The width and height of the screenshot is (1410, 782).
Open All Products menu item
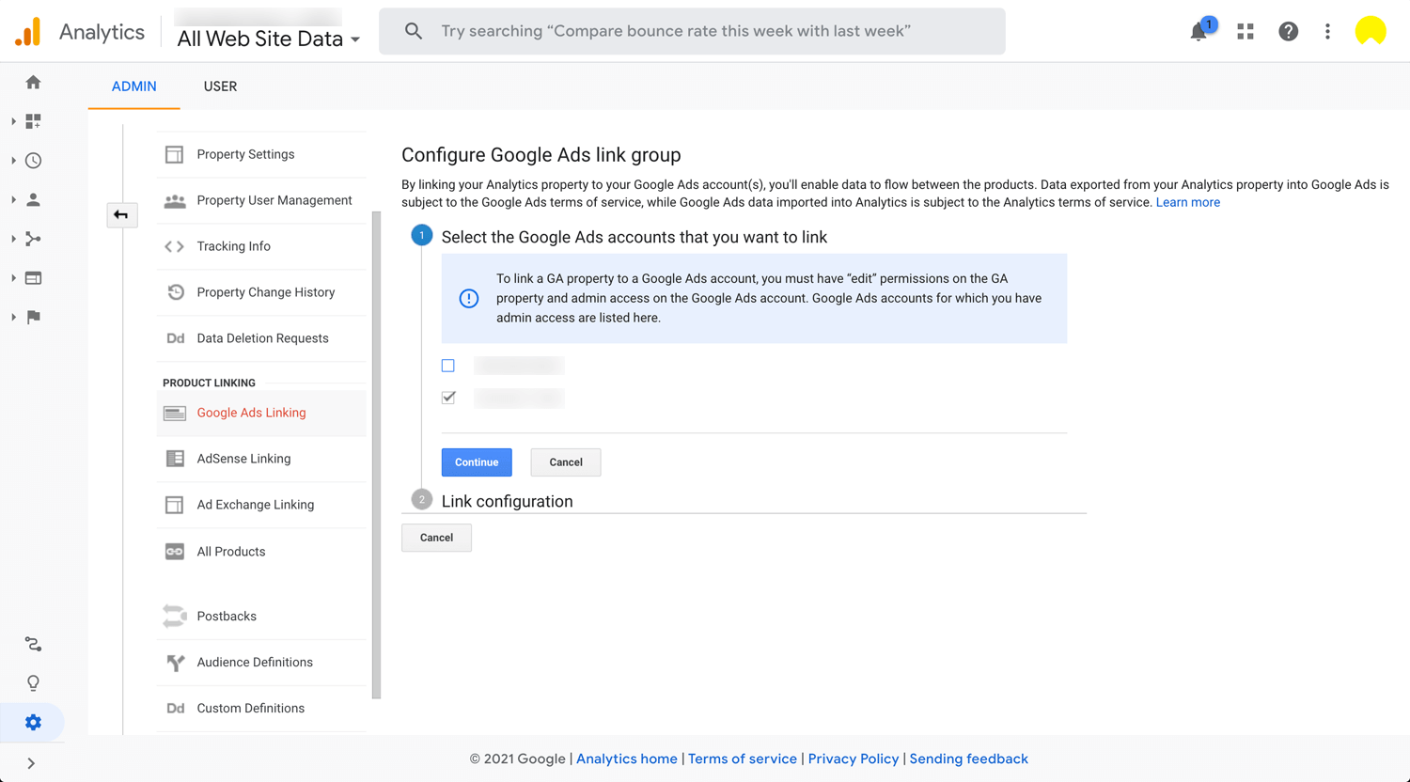261,552
